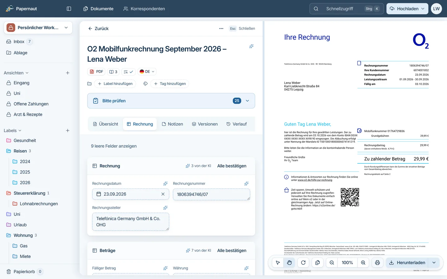Viewport: 447px width, 279px height.
Task: Click the Rechnungsnummer input field
Action: pyautogui.click(x=211, y=194)
